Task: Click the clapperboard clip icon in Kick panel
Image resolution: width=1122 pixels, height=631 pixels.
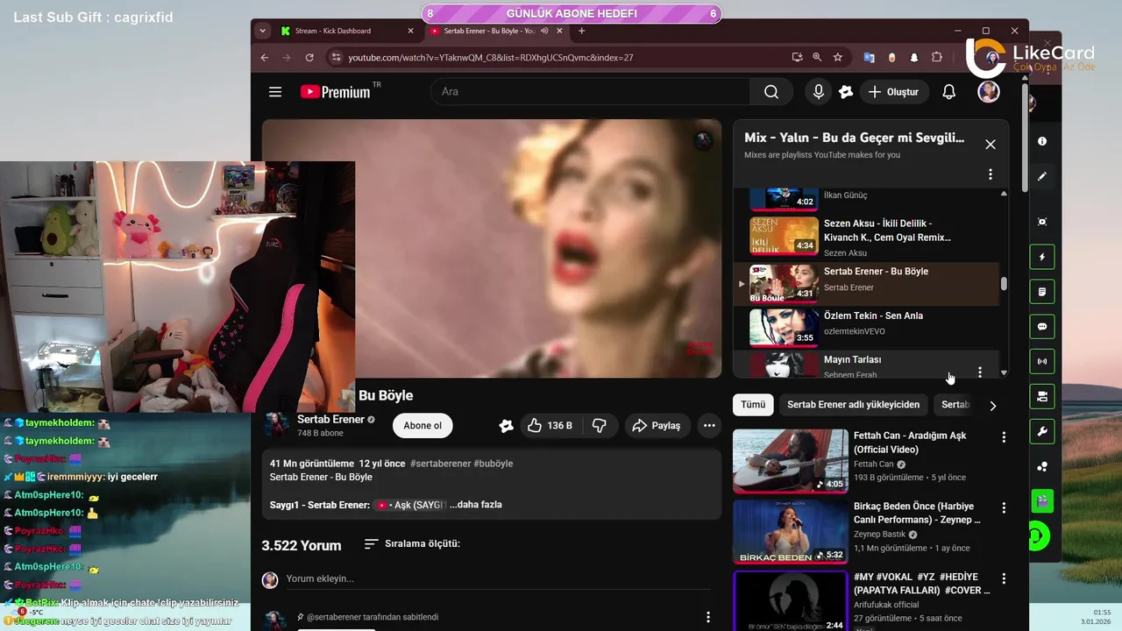Action: pos(1042,501)
